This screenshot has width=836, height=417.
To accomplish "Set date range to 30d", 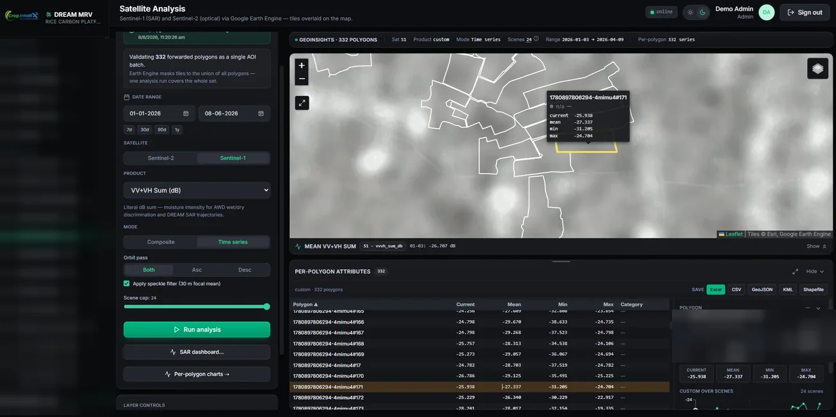I will click(145, 129).
